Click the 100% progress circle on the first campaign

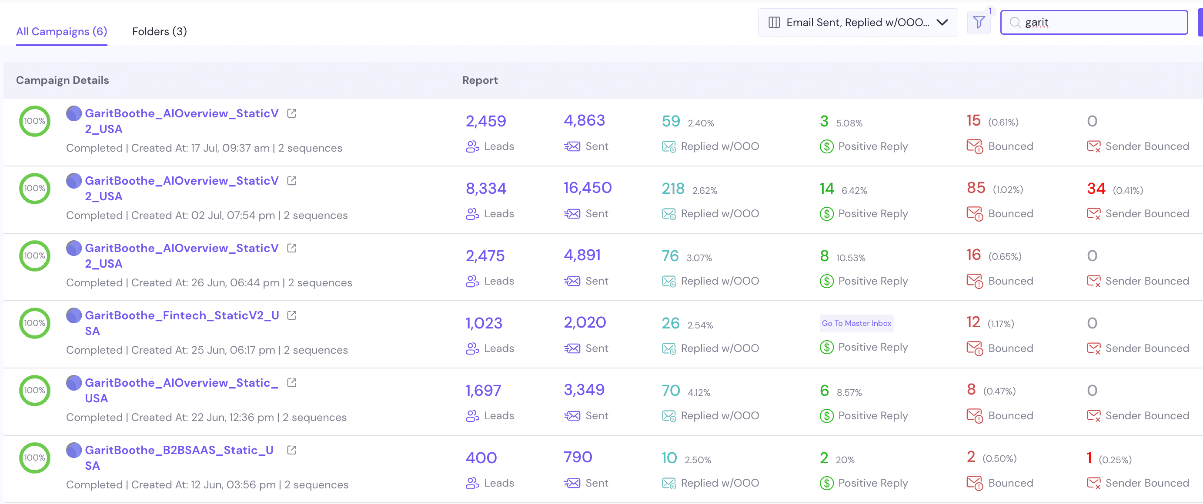point(34,120)
